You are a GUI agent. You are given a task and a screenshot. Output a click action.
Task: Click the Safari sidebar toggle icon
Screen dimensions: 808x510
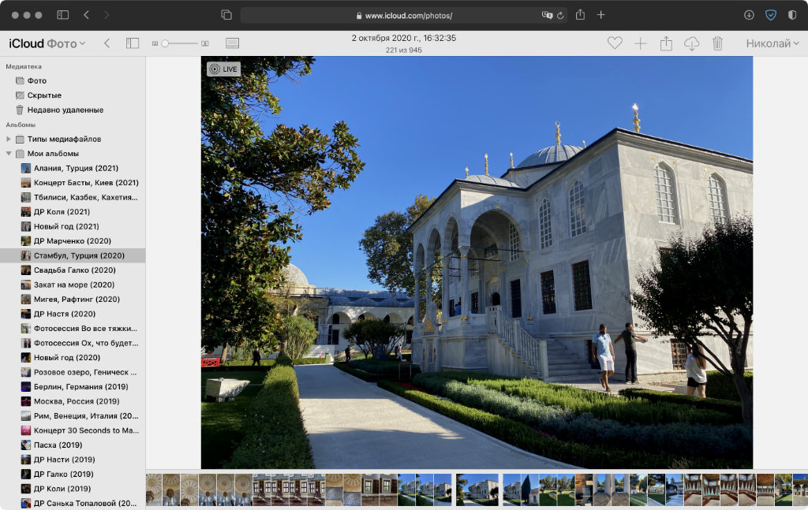63,15
